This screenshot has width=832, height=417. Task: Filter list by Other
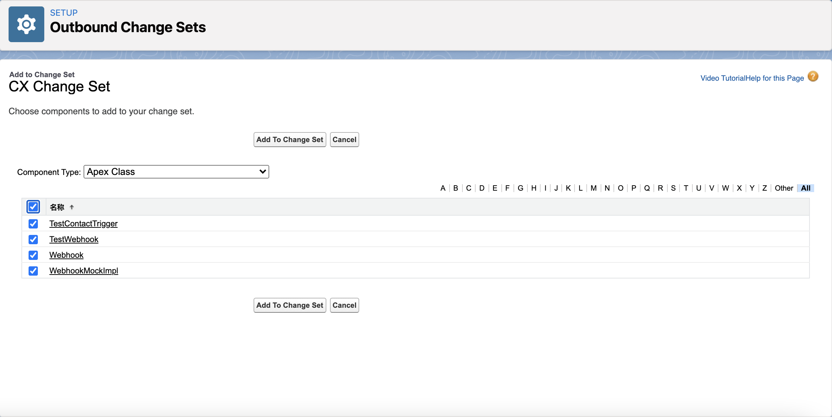tap(784, 188)
